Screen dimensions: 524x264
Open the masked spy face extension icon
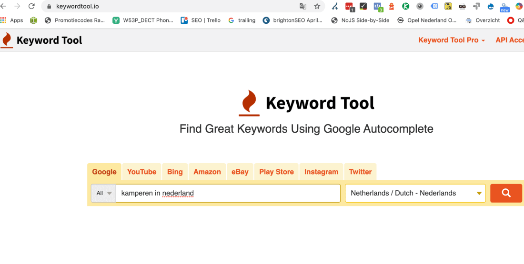click(x=463, y=6)
